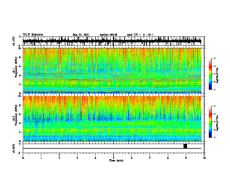Click the "Time (min)" axis title
This screenshot has height=177, width=230.
click(x=116, y=161)
